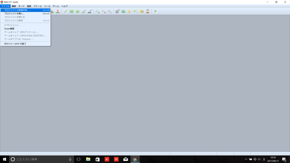Select the Pencil drawing tool
The image size is (290, 163).
pos(65,11)
